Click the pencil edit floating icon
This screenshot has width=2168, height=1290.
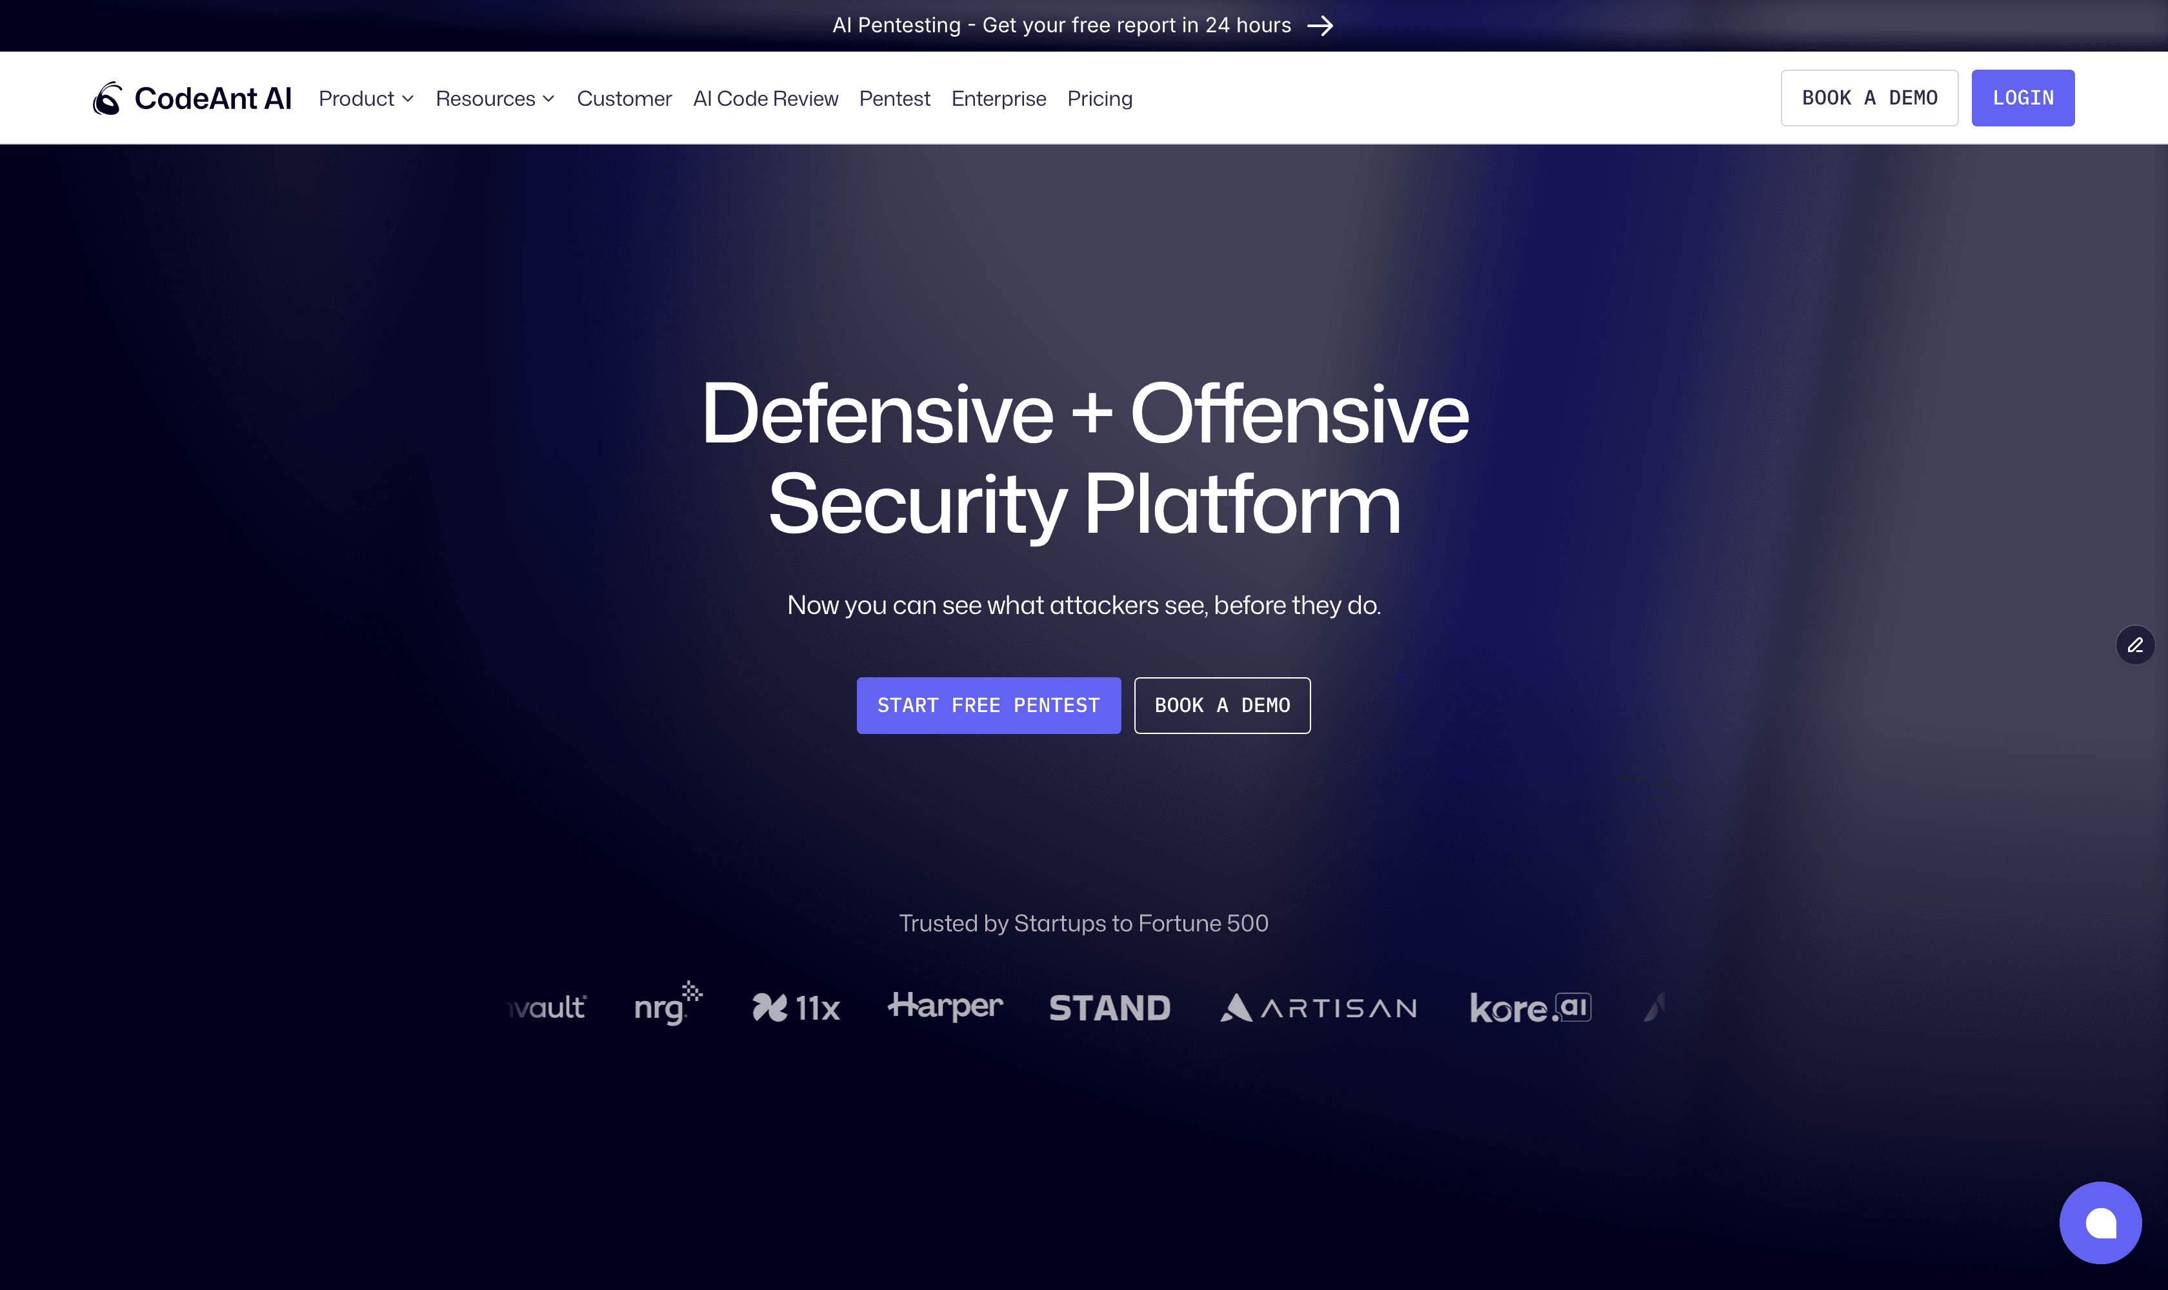pyautogui.click(x=2135, y=645)
